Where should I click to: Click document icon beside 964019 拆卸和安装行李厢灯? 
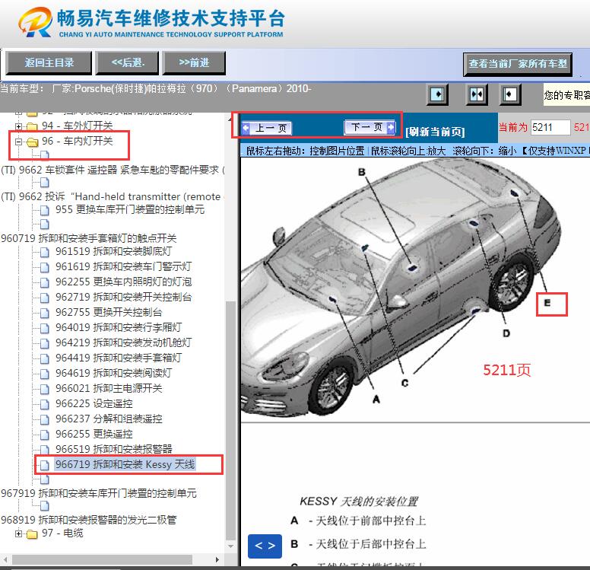(44, 328)
